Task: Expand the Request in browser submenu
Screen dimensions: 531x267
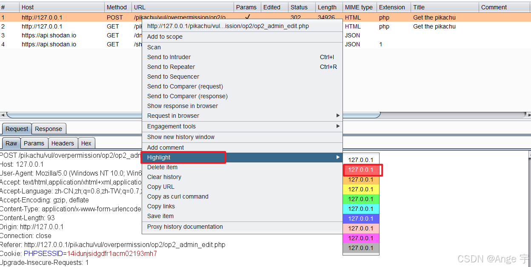Action: pos(242,116)
